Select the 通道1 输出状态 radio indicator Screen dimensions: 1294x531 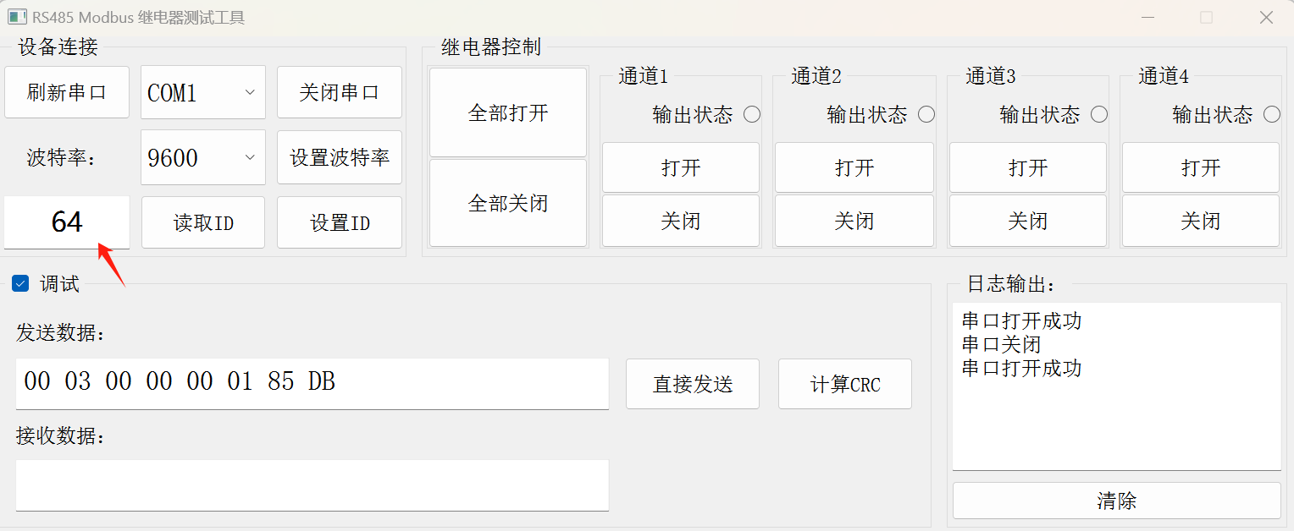(x=752, y=114)
